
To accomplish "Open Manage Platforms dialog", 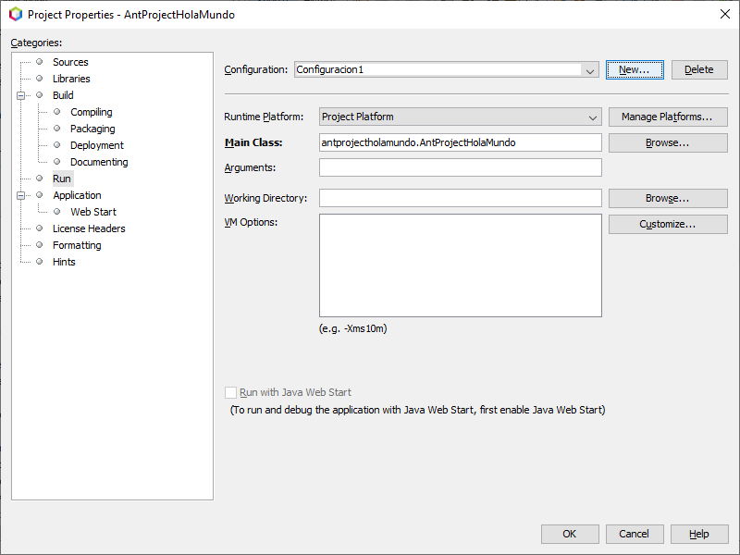I will click(x=667, y=117).
